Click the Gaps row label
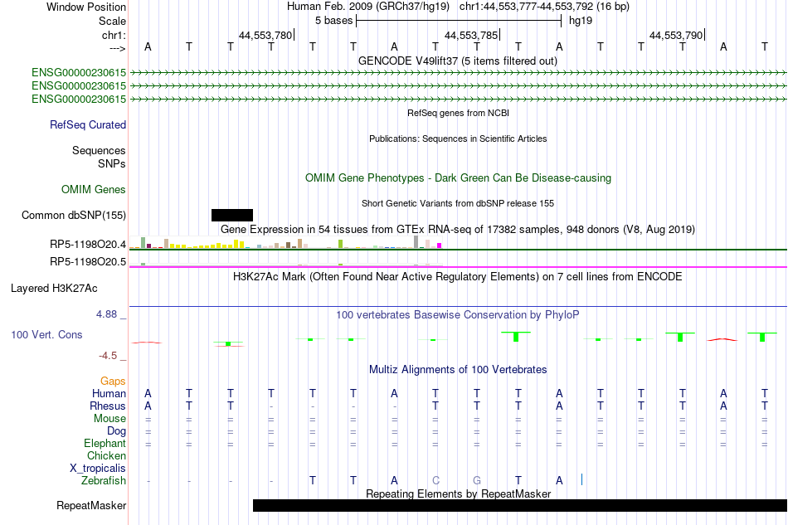This screenshot has height=525, width=788. [x=113, y=382]
